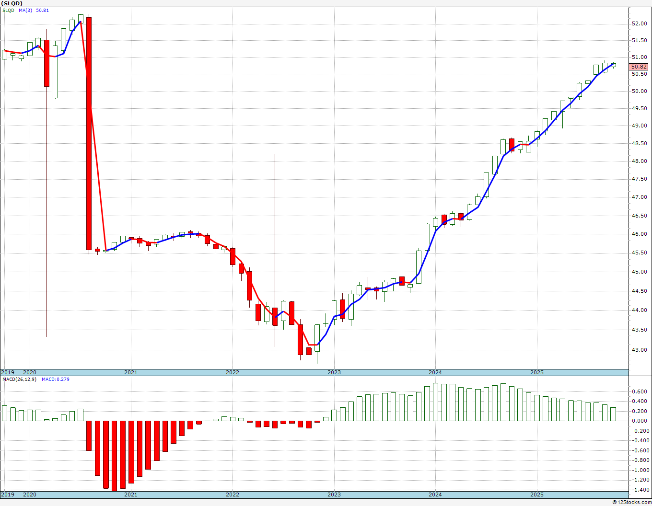This screenshot has width=652, height=506.
Task: Click the 44.50 price axis label
Action: [639, 291]
